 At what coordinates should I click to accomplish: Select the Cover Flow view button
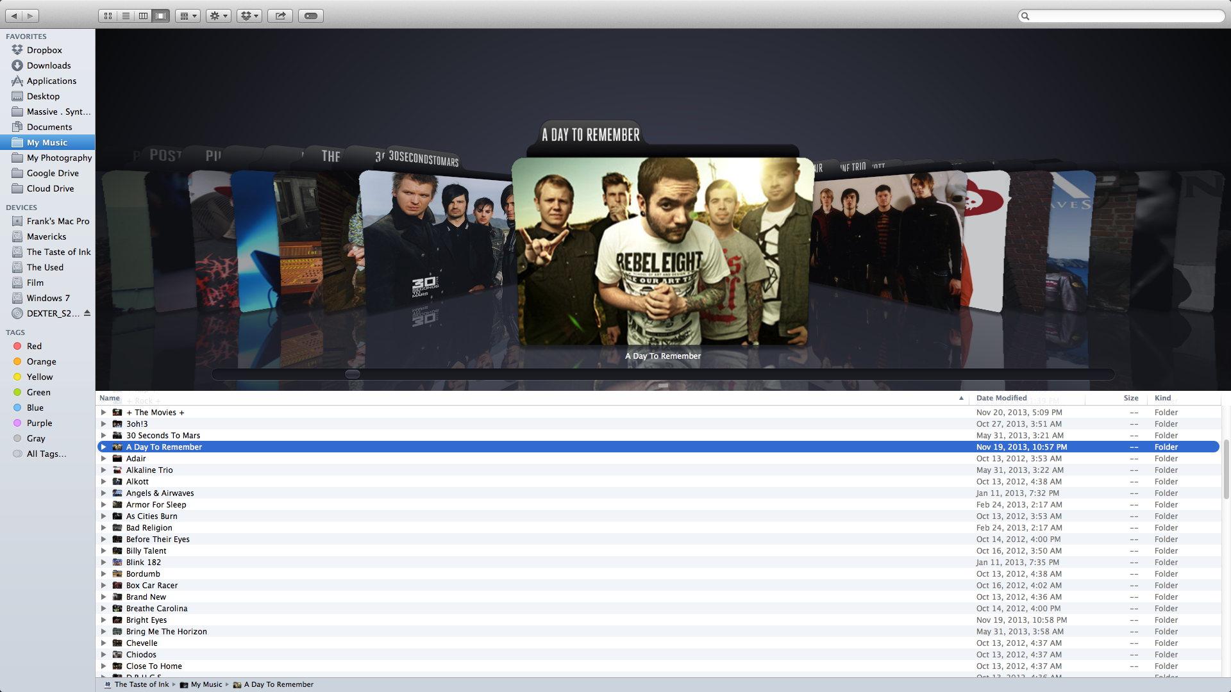pyautogui.click(x=161, y=16)
